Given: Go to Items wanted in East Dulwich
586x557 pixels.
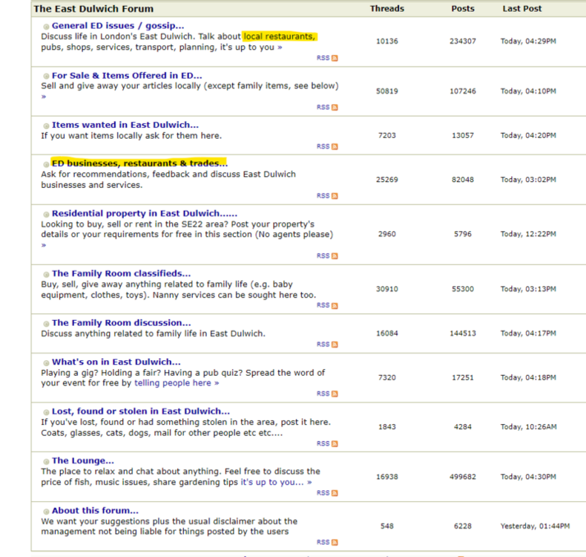Looking at the screenshot, I should click(125, 126).
